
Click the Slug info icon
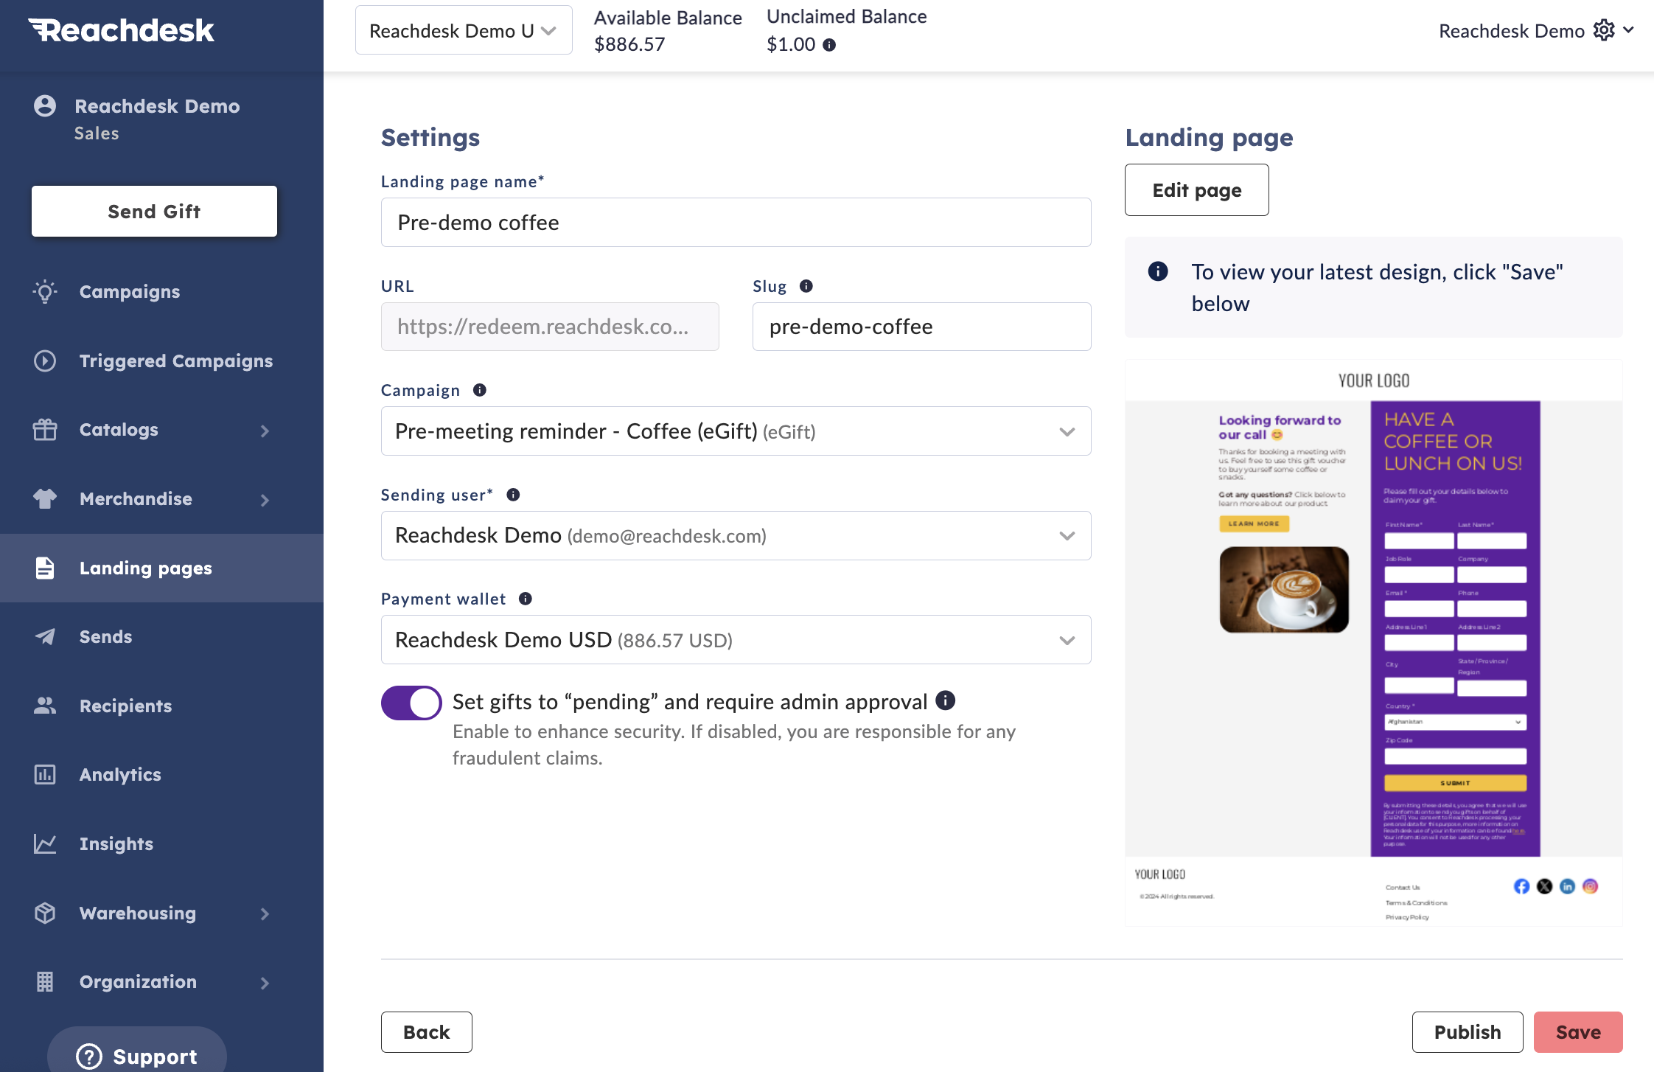[x=806, y=286]
